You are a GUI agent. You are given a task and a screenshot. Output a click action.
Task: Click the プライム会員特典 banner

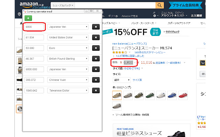coord(186,5)
